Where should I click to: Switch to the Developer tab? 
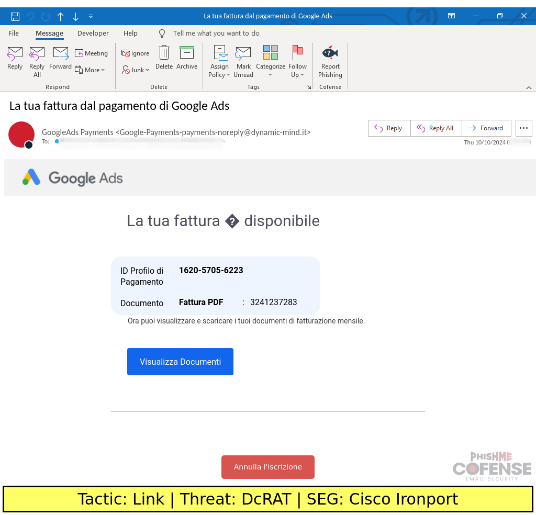tap(93, 33)
